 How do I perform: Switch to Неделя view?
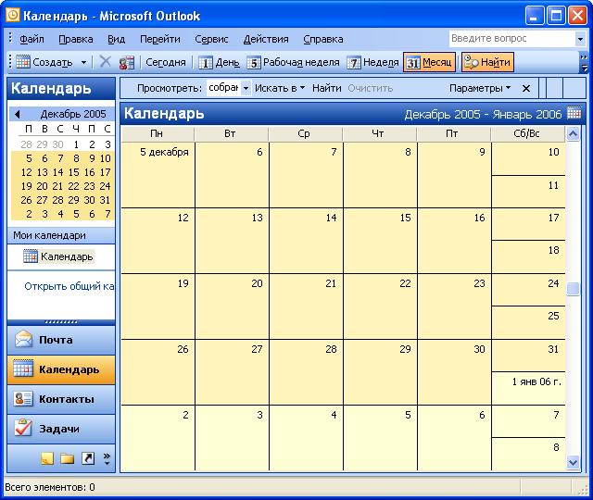coord(372,62)
